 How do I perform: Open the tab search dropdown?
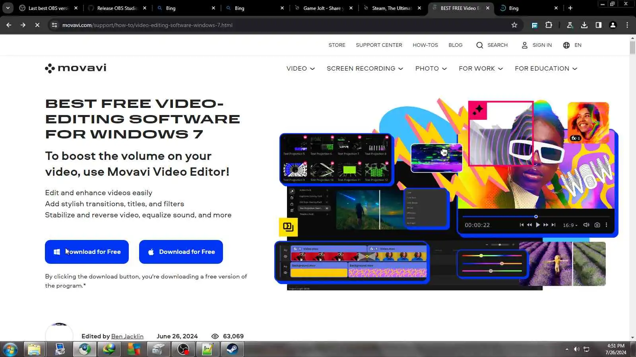8,8
